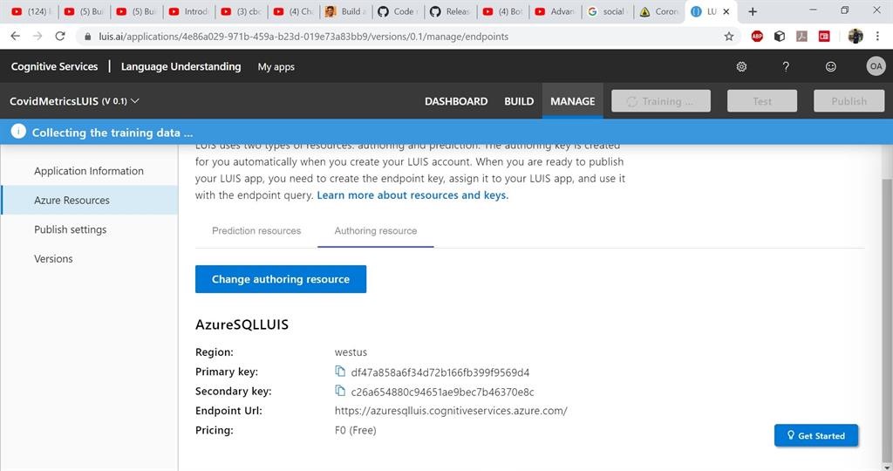Screen dimensions: 893x471
Task: Switch to the Google social tab
Action: [x=607, y=11]
